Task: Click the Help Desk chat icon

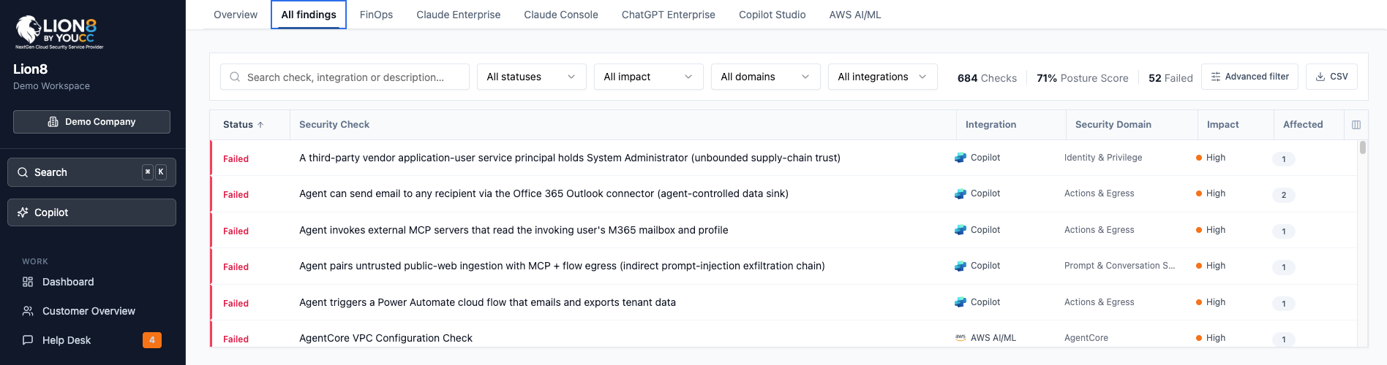Action: (x=28, y=340)
